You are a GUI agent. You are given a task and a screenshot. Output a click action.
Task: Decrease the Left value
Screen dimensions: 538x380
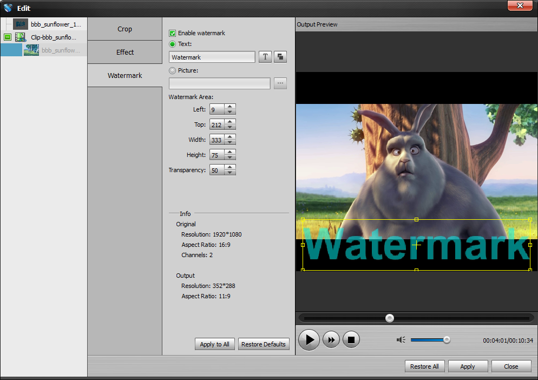click(230, 112)
